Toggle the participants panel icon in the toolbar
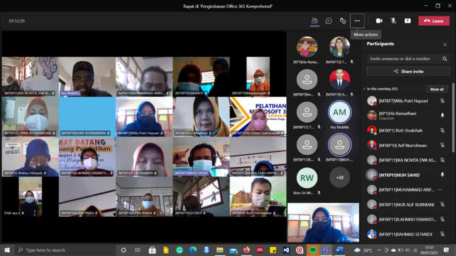This screenshot has height=256, width=456. [314, 21]
